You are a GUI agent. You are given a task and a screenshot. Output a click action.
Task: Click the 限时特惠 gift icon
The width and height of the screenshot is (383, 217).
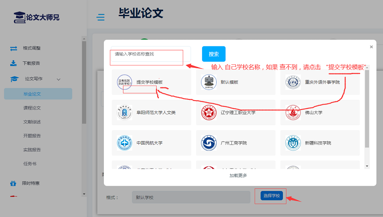(13, 183)
